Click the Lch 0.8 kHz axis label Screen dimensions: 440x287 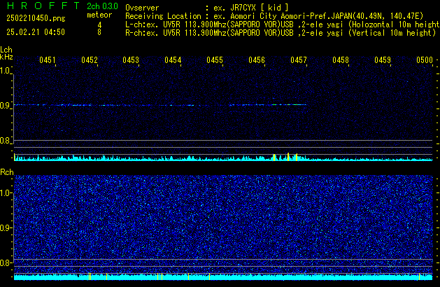coord(5,141)
